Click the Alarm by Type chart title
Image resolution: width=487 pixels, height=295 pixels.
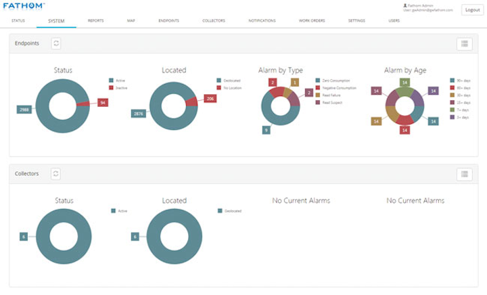(281, 70)
